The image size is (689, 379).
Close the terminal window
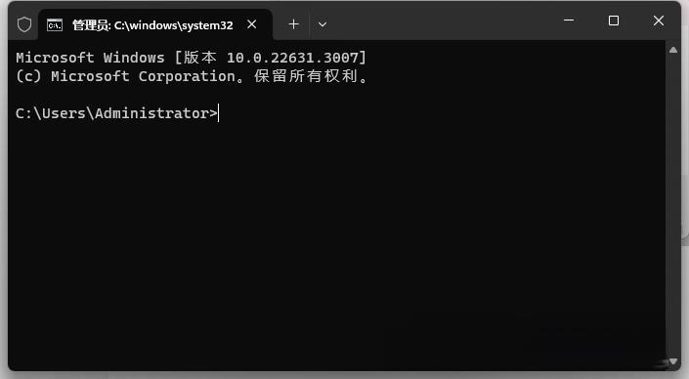coord(659,21)
